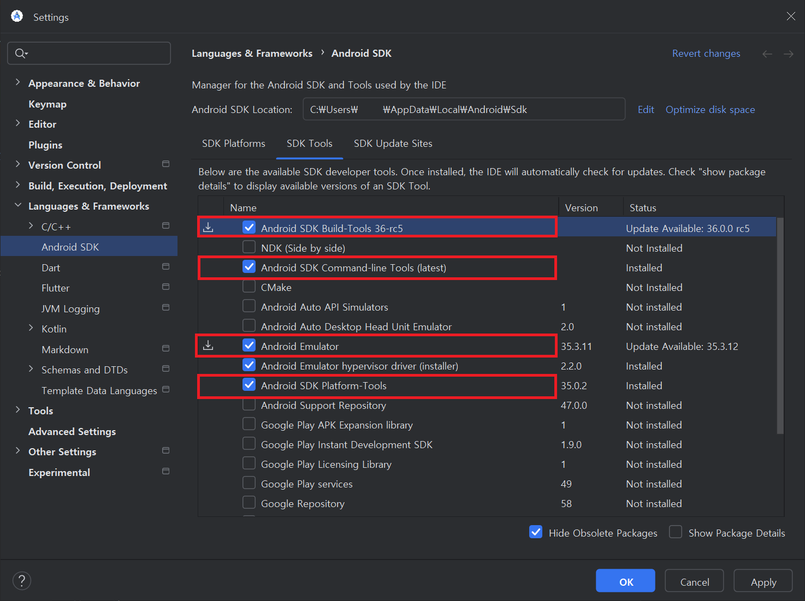
Task: Select the Google Repository row
Action: pos(487,503)
